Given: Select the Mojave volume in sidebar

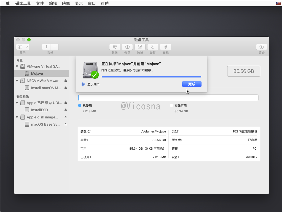Looking at the screenshot, I should tap(41, 73).
